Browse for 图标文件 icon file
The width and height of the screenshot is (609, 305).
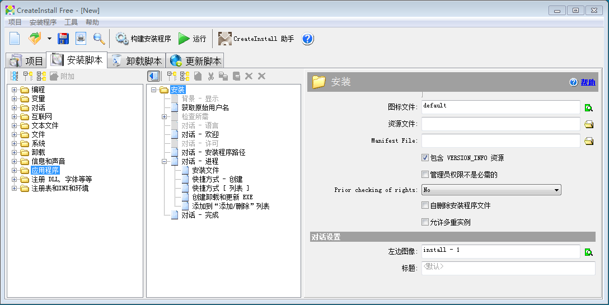(588, 108)
